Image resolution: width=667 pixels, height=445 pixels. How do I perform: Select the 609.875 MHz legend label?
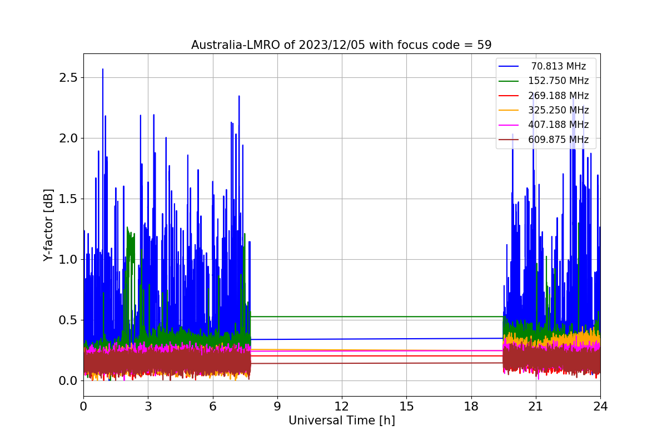559,140
